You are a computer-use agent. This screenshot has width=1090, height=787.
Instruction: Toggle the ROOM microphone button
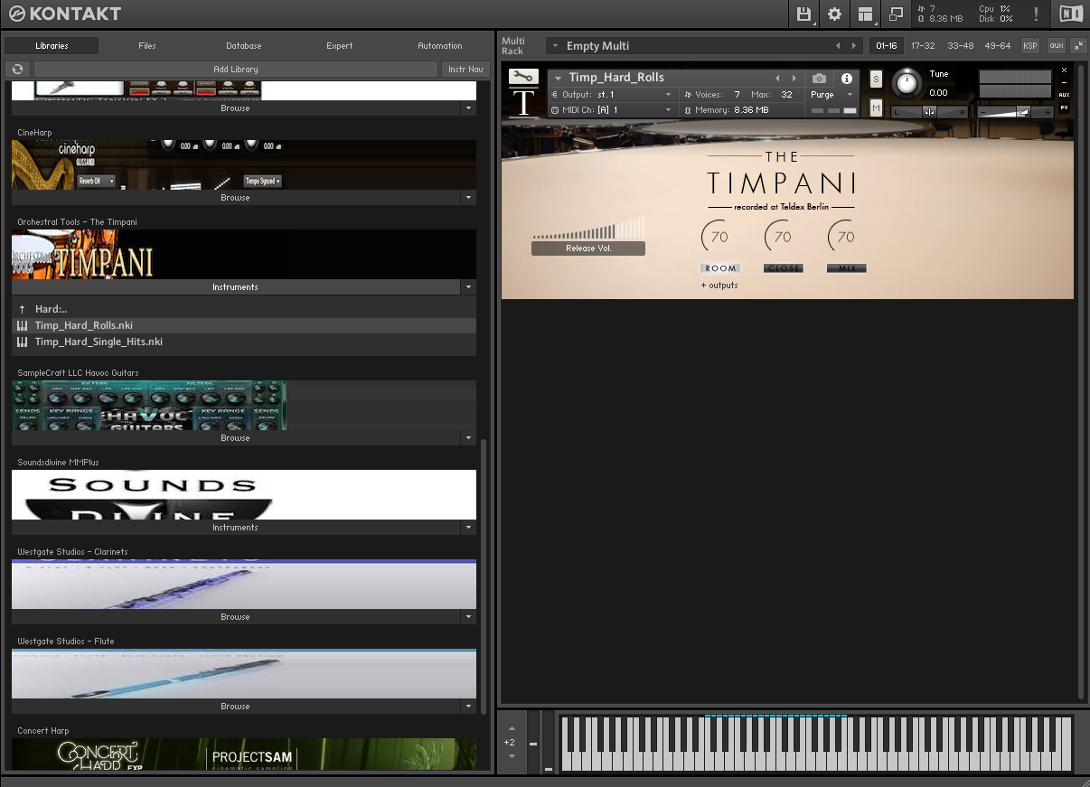point(720,268)
